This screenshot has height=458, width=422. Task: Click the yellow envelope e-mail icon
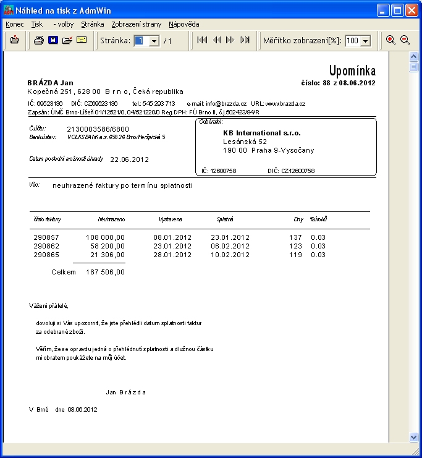[x=82, y=40]
